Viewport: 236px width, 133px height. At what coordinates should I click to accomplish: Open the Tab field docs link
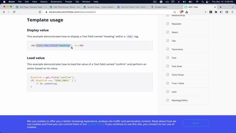[x=174, y=41]
